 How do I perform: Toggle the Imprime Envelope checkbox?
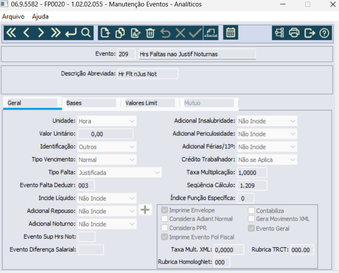(x=165, y=210)
